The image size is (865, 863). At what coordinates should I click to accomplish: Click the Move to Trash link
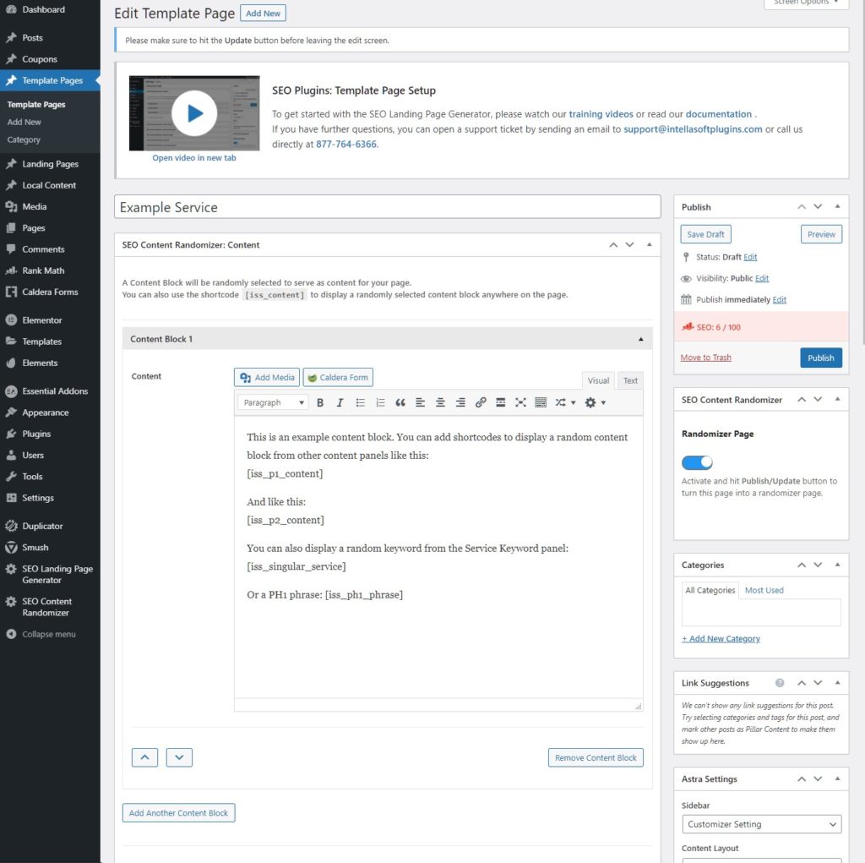pyautogui.click(x=705, y=358)
